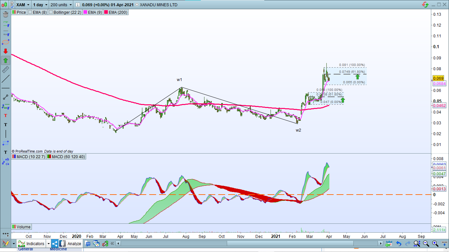Click the zoom in magnifier
Viewport: 449px width, 252px height.
[x=435, y=243]
